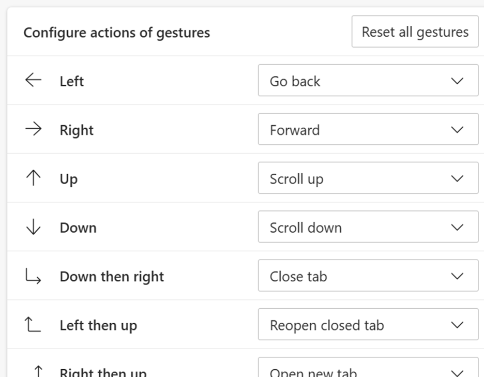Screen dimensions: 484x377
Task: Click chevron of the Down then right dropdown
Action: click(x=457, y=276)
